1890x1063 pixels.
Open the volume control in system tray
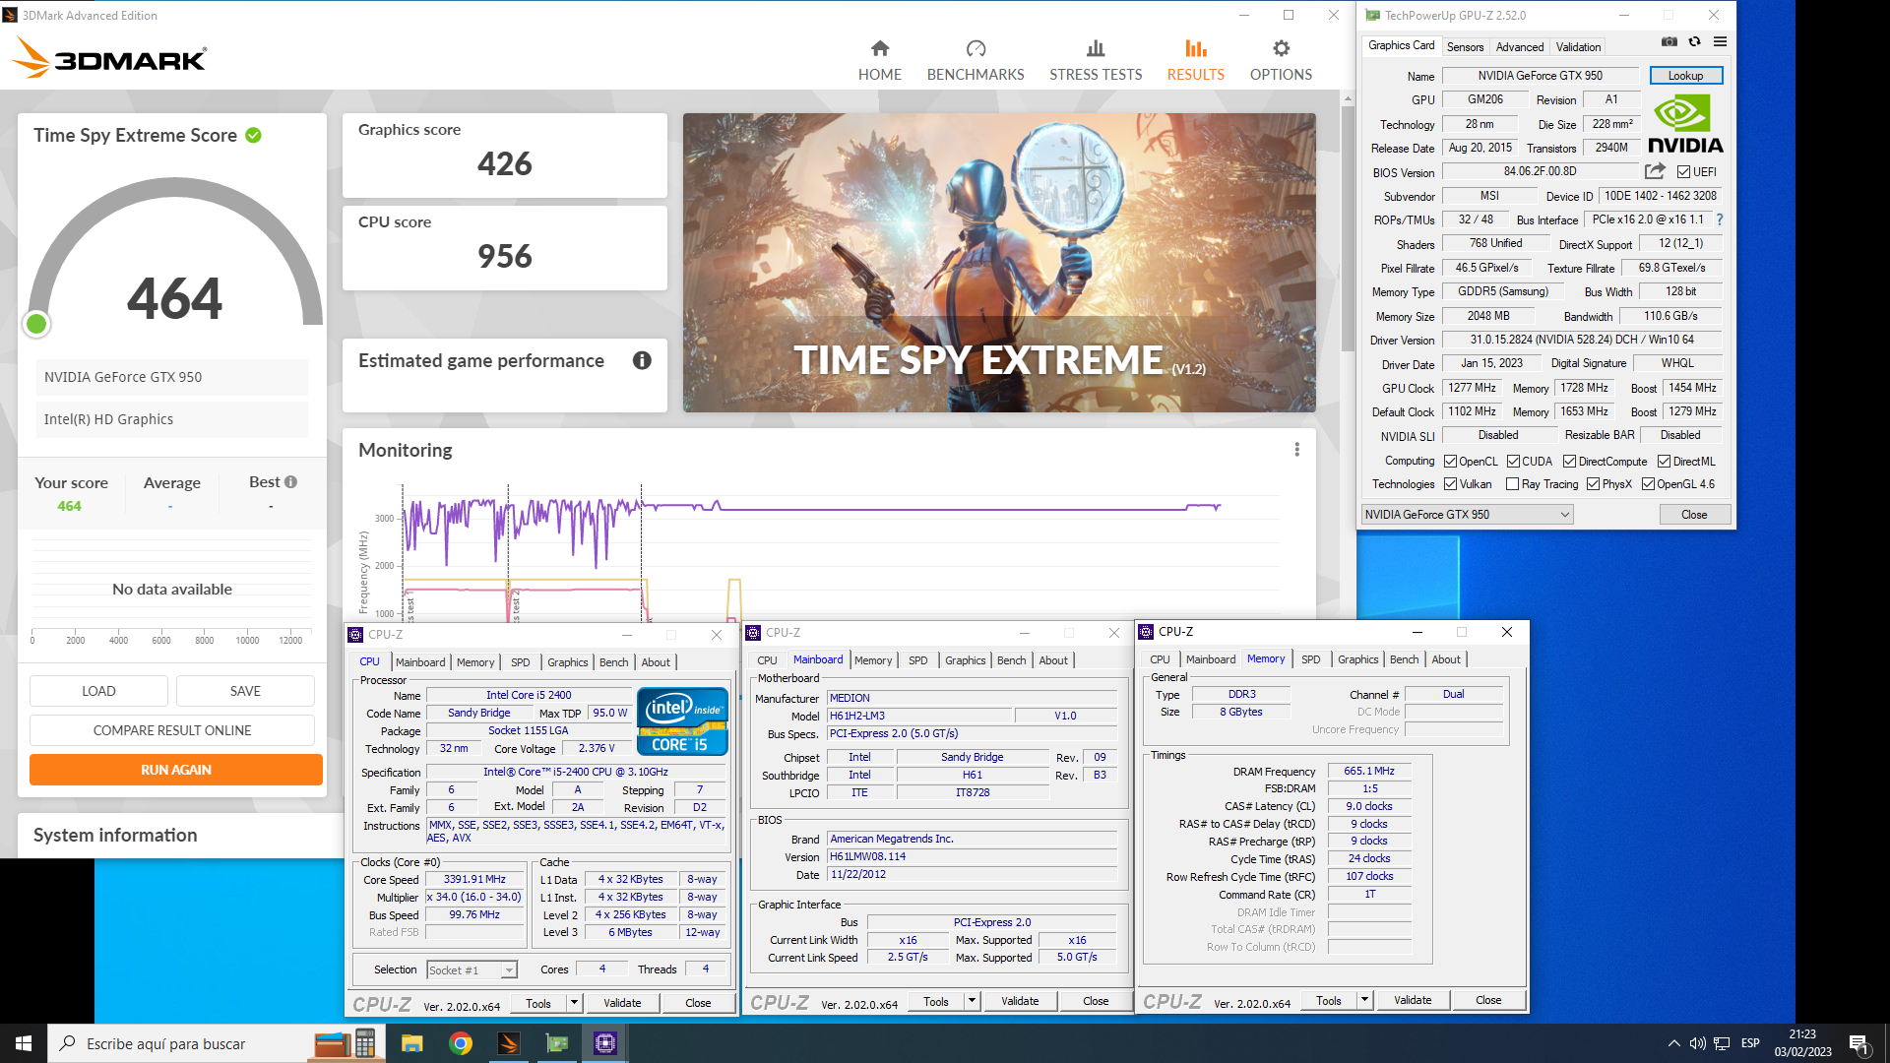point(1697,1043)
